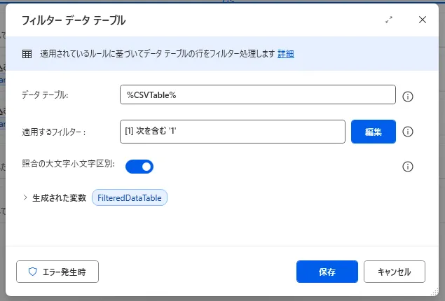Show info for the データ テーブル field
Screen dimensions: 445x301
408,96
